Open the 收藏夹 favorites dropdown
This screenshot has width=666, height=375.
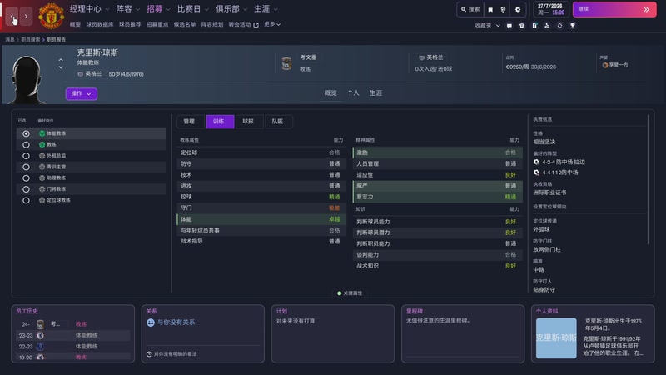tap(487, 26)
